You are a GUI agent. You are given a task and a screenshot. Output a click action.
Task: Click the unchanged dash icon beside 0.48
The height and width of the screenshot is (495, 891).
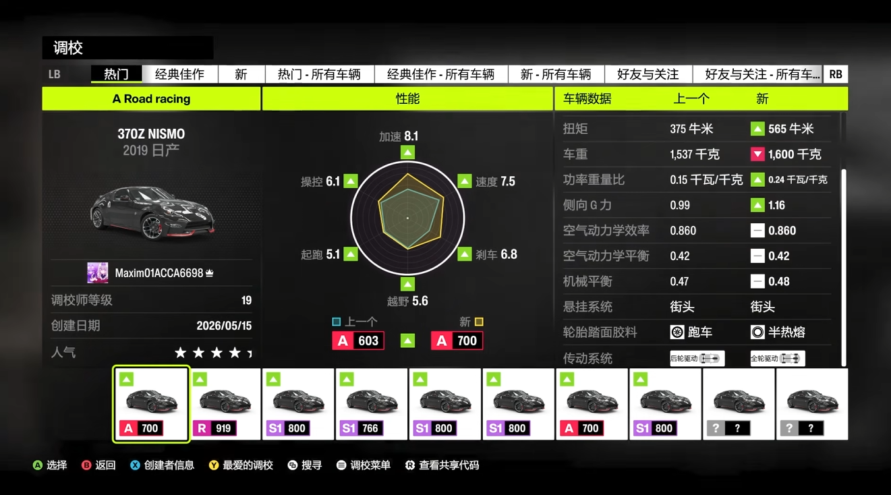click(757, 281)
